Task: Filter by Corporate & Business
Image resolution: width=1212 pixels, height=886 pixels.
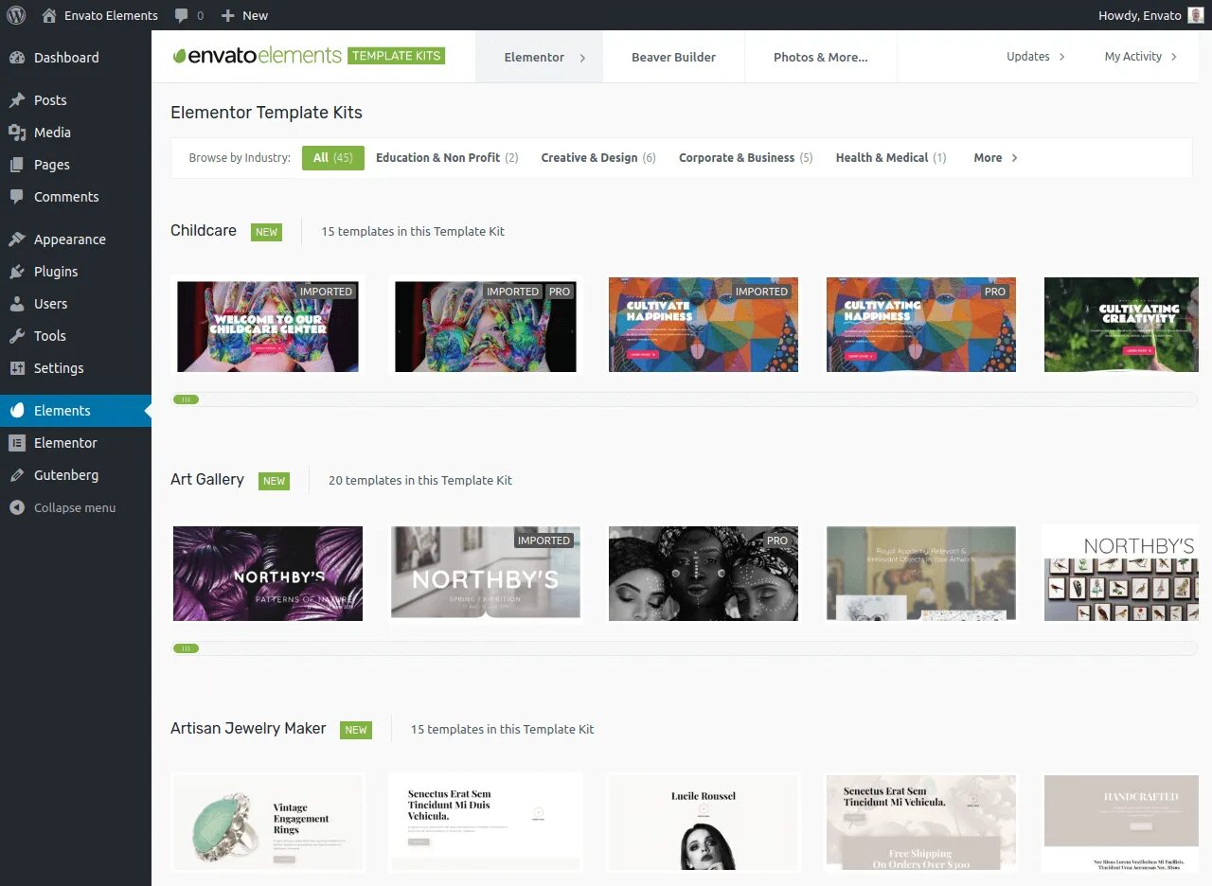Action: pos(745,158)
